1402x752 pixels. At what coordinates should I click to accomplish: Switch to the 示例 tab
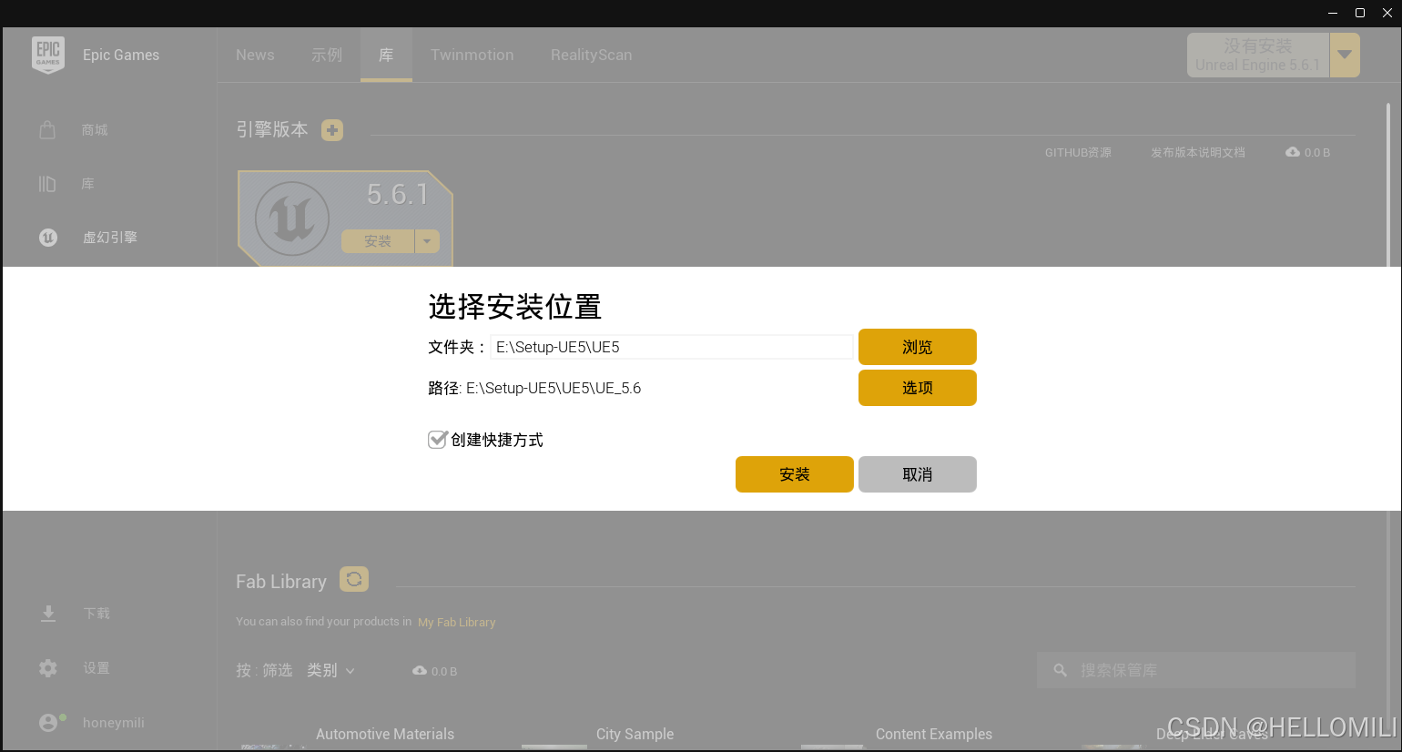327,55
